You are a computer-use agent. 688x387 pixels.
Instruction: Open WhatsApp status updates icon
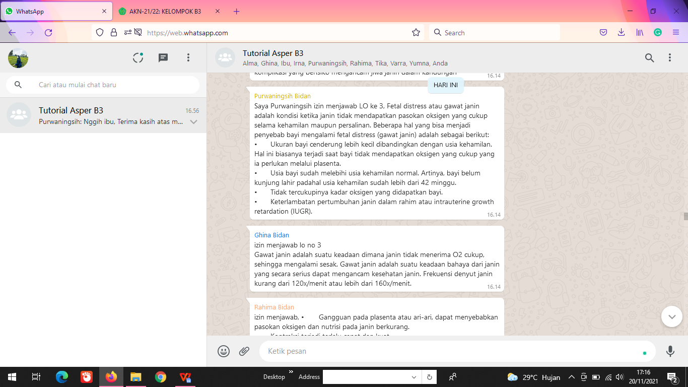[138, 58]
